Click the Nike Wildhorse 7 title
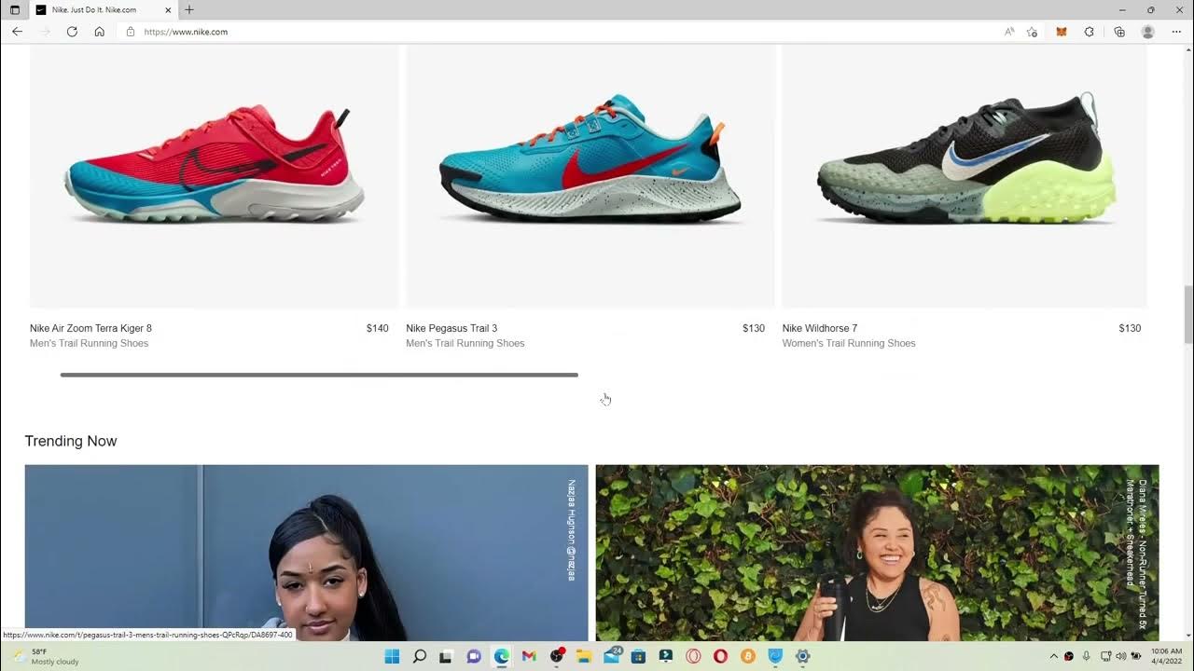 [x=820, y=328]
